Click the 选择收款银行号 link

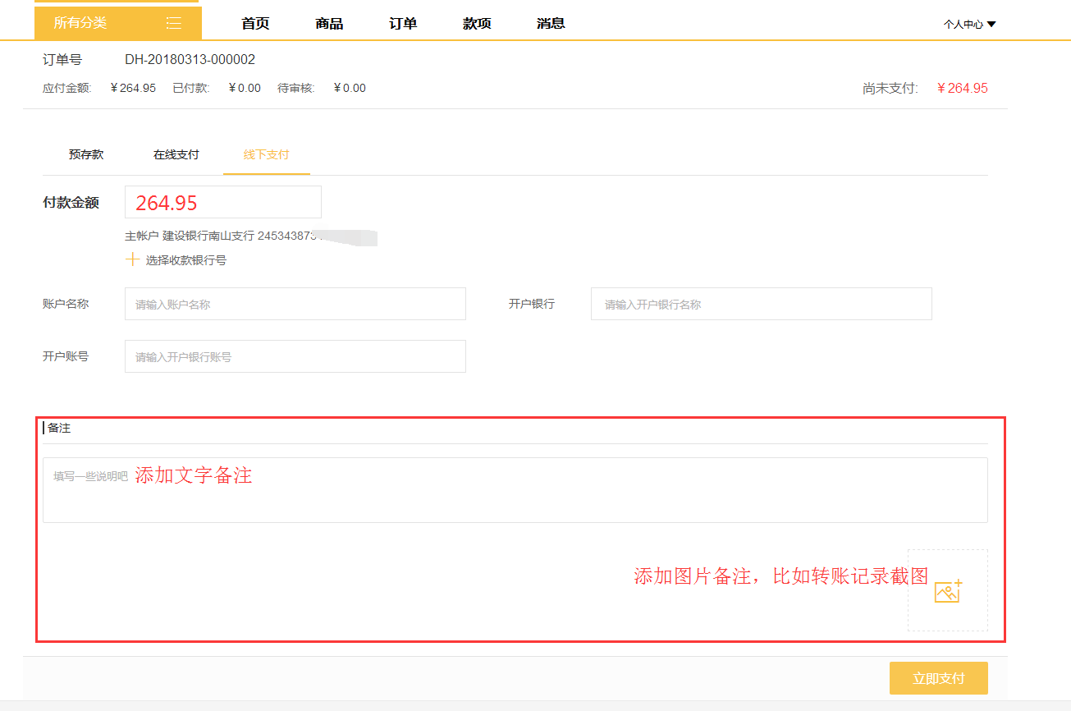(x=186, y=260)
